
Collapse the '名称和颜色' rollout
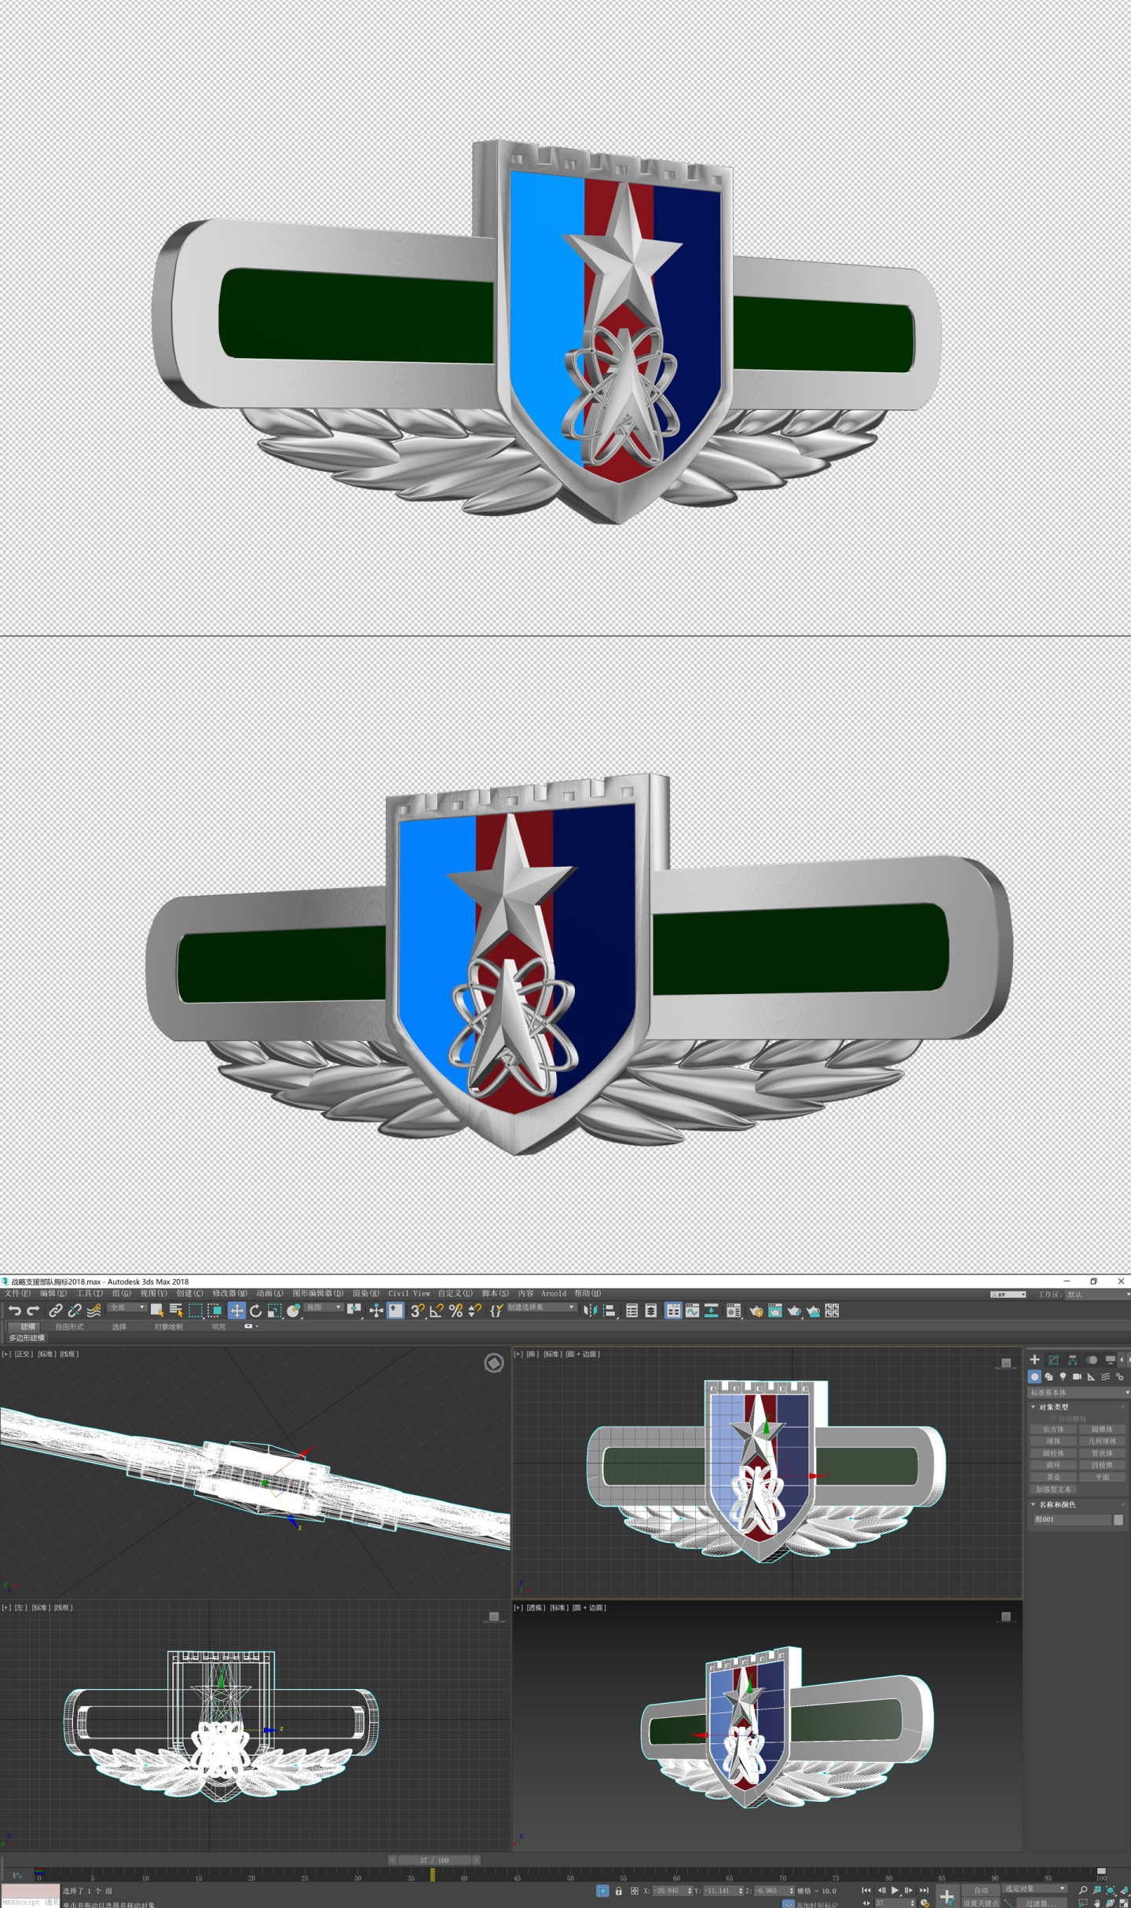pyautogui.click(x=1056, y=1504)
